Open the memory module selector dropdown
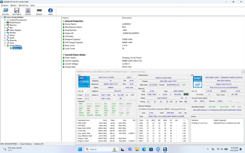This screenshot has height=153, width=245. click(163, 109)
